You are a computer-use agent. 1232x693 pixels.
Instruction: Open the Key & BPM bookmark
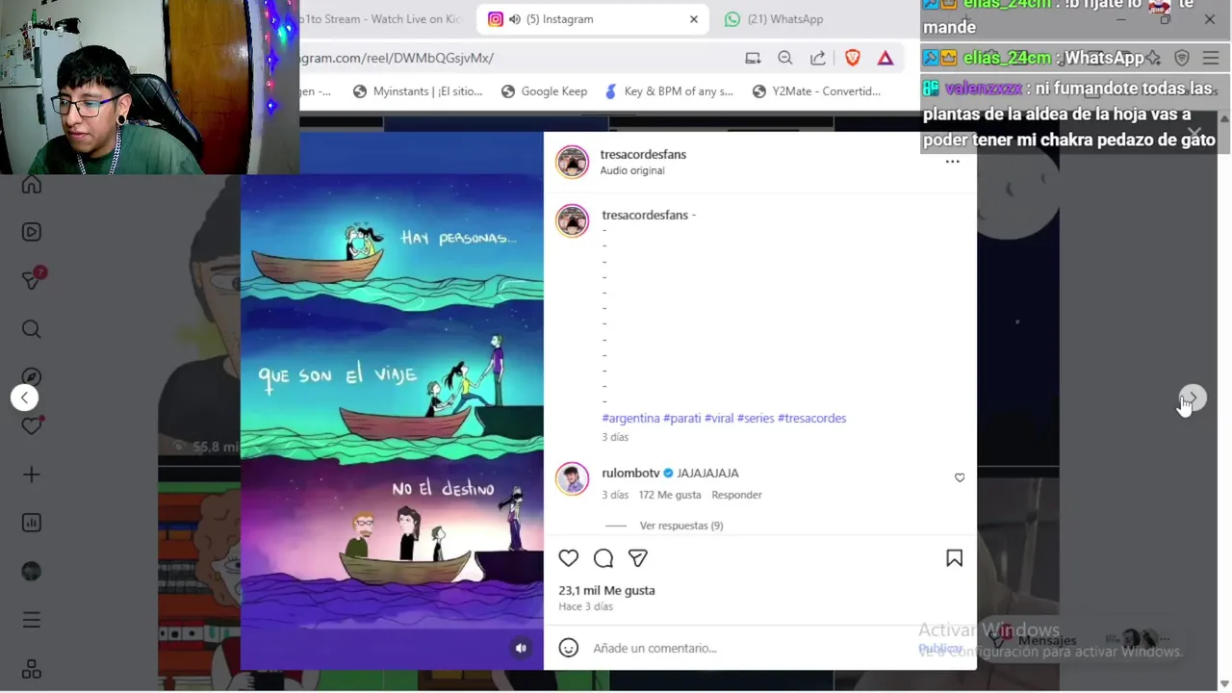[669, 91]
